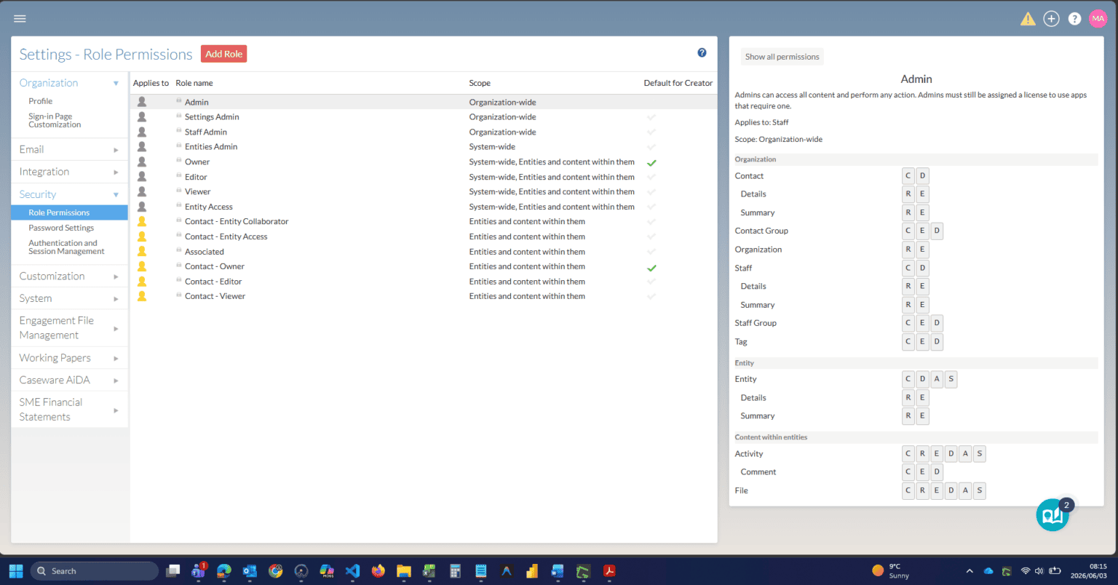The height and width of the screenshot is (585, 1118).
Task: Launch Firefox from the taskbar
Action: pyautogui.click(x=378, y=571)
